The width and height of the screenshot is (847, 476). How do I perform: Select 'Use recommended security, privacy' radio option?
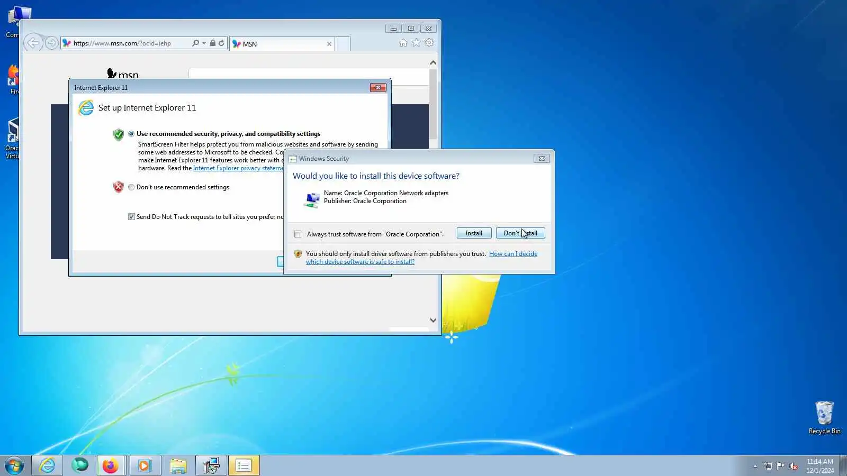click(131, 134)
